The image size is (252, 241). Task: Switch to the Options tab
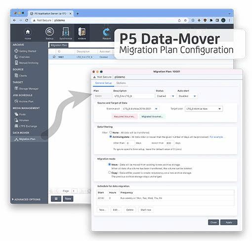[121, 83]
